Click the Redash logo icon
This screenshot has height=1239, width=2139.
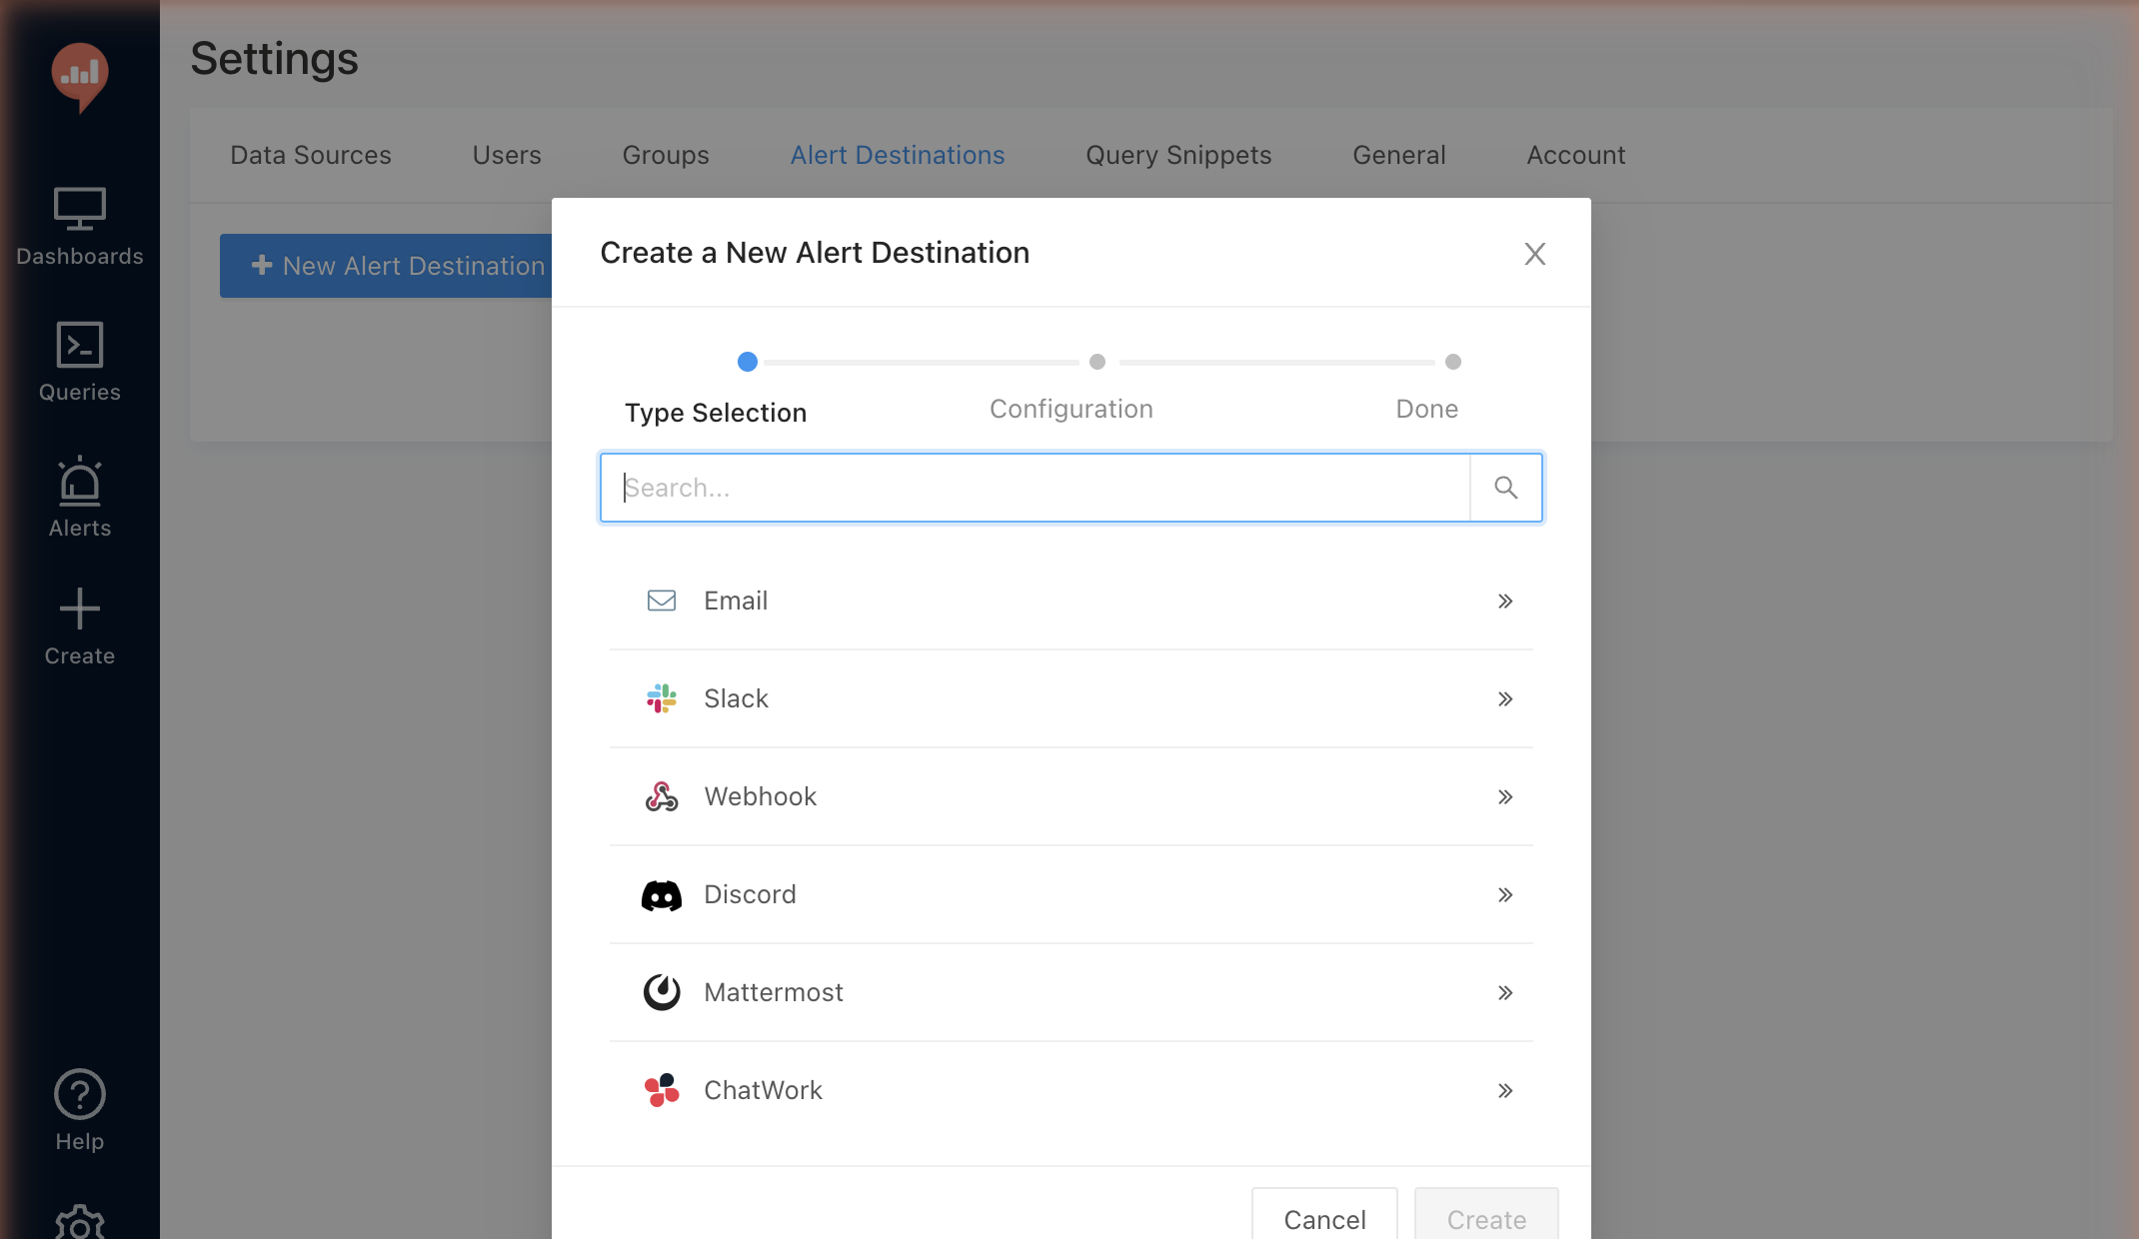80,77
